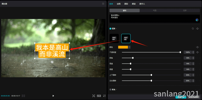The image size is (202, 100).
Task: Click the 上下偏移 vertical offset slider handle
Action: (x=151, y=75)
